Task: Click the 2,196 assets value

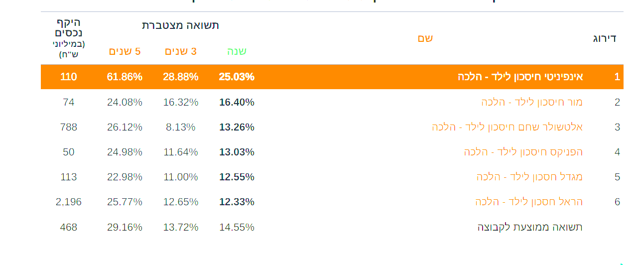Action: pyautogui.click(x=69, y=202)
